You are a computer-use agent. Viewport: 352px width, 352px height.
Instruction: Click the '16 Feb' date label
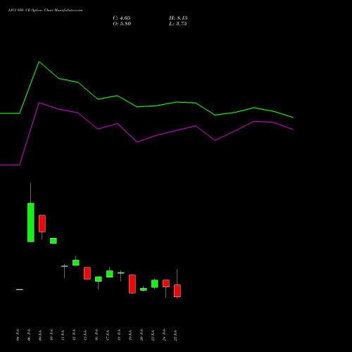(x=97, y=334)
